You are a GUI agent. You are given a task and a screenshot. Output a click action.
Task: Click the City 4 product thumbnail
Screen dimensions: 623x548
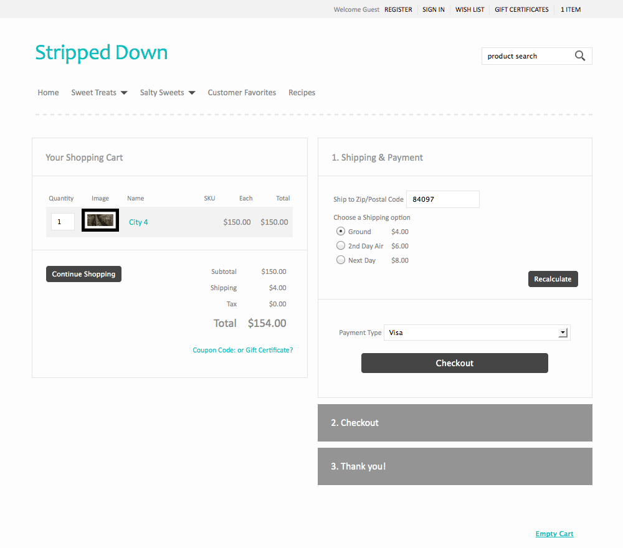[x=100, y=220]
